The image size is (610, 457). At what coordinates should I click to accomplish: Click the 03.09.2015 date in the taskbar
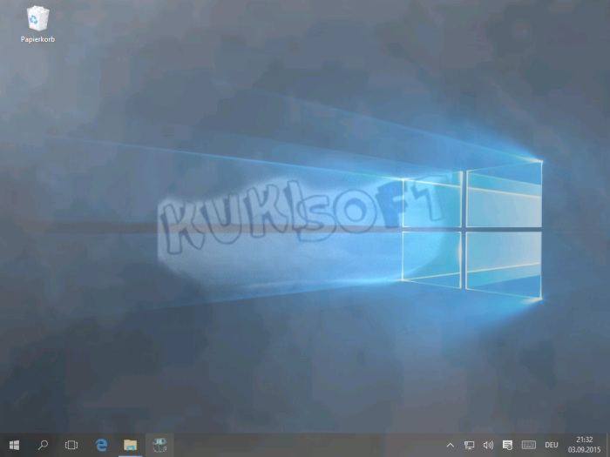coord(583,450)
